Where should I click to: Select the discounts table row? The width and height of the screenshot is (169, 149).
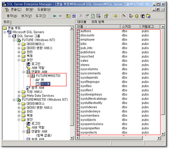[x=118, y=35]
